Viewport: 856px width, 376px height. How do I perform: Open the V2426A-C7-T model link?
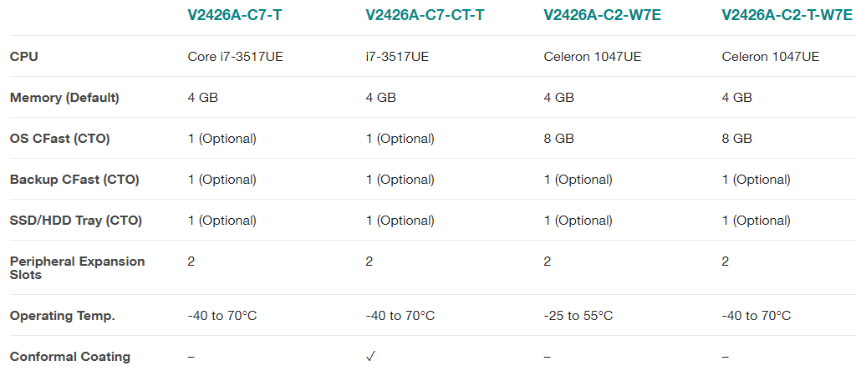(235, 15)
